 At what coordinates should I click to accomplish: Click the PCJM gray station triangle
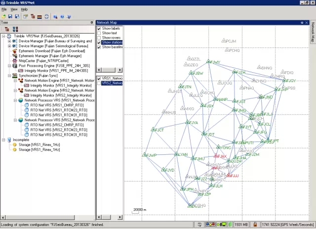pyautogui.click(x=224, y=41)
